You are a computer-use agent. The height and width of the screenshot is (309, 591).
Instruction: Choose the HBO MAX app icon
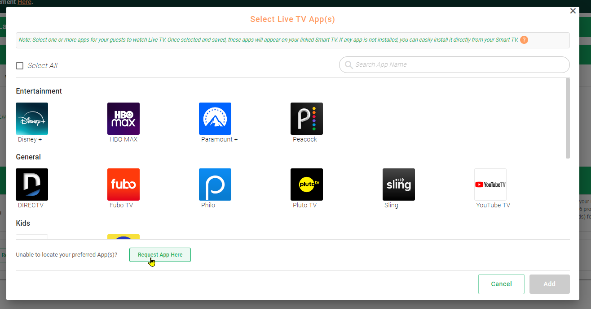123,119
